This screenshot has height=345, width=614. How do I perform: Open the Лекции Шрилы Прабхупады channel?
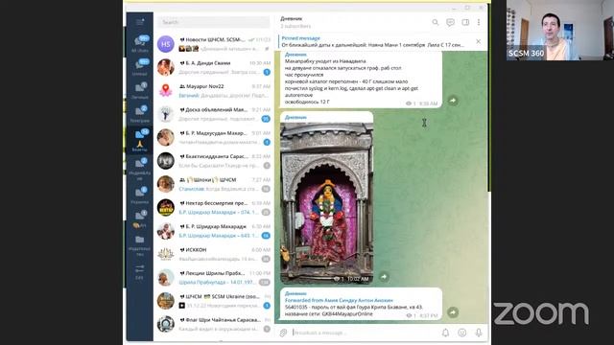coord(213,277)
